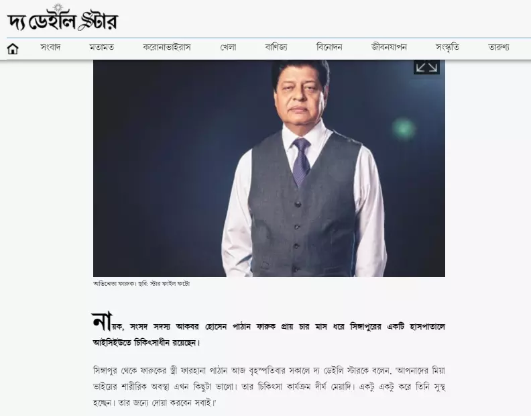The image size is (531, 416).
Task: Navigate to the বাণিজ্য section
Action: click(x=276, y=47)
